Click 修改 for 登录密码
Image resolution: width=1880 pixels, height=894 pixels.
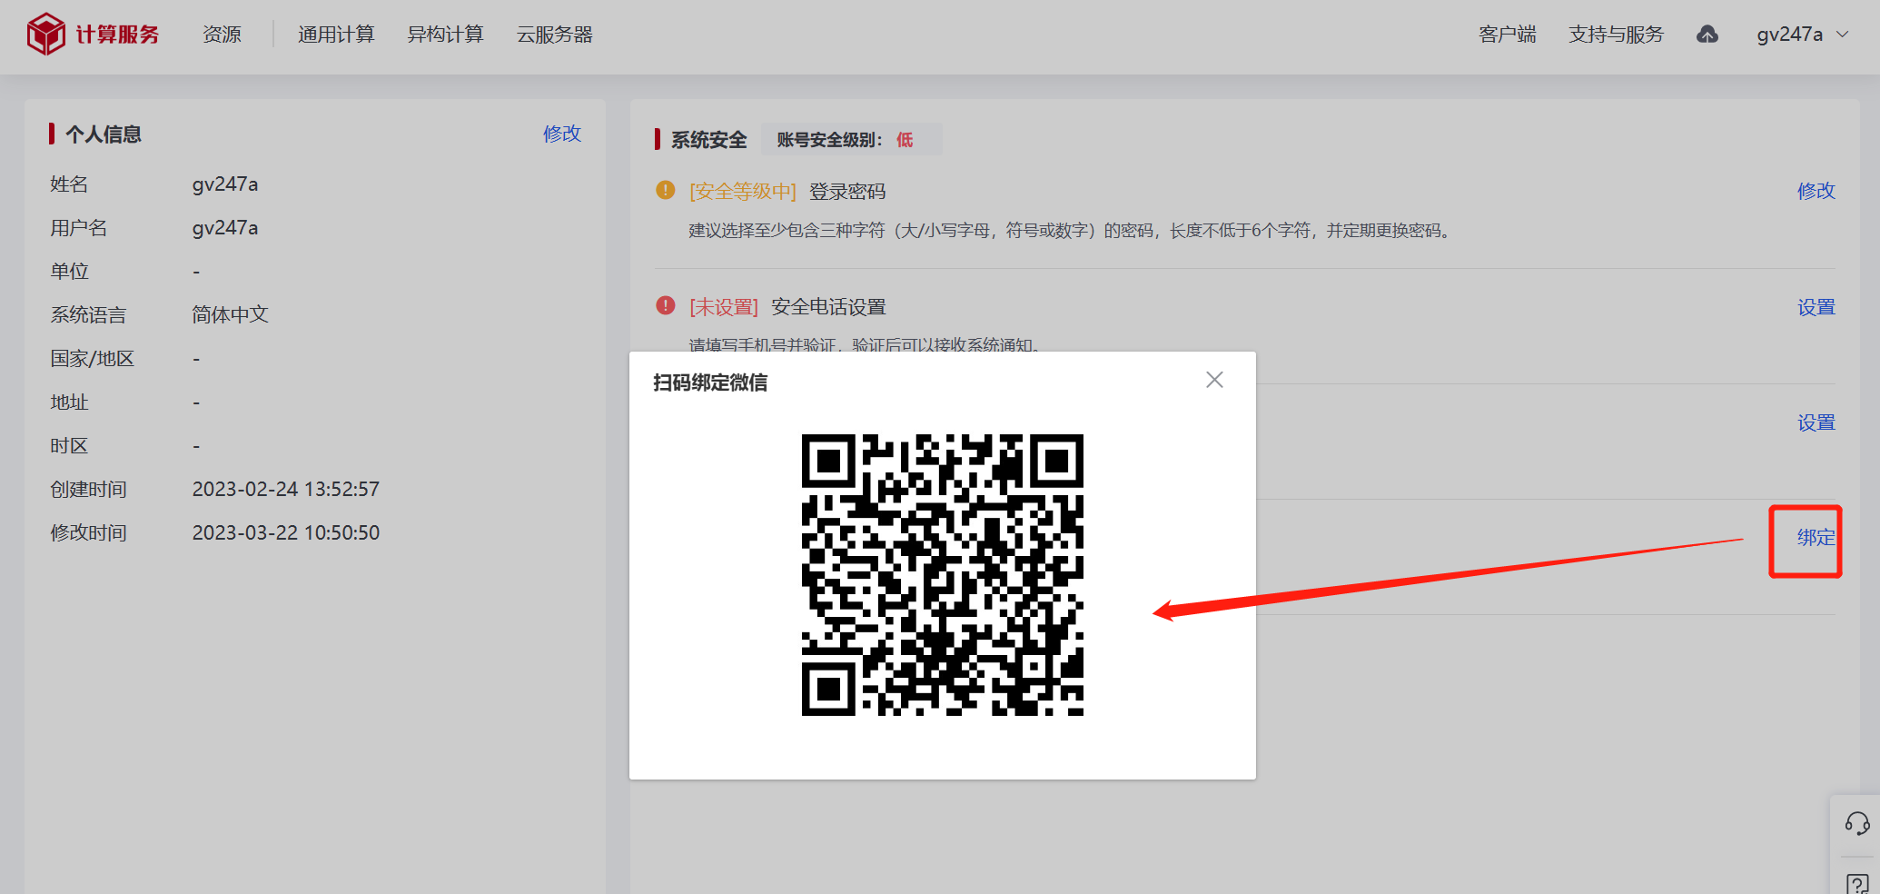pos(1816,191)
